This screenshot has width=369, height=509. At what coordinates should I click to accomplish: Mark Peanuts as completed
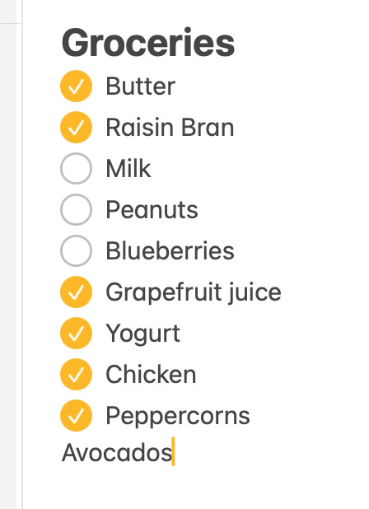[77, 210]
